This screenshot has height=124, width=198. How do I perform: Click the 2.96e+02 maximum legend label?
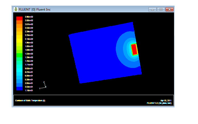pyautogui.click(x=29, y=17)
